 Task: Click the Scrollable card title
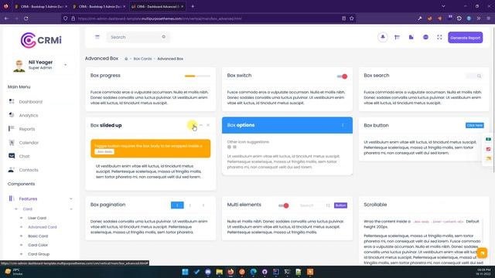point(375,205)
